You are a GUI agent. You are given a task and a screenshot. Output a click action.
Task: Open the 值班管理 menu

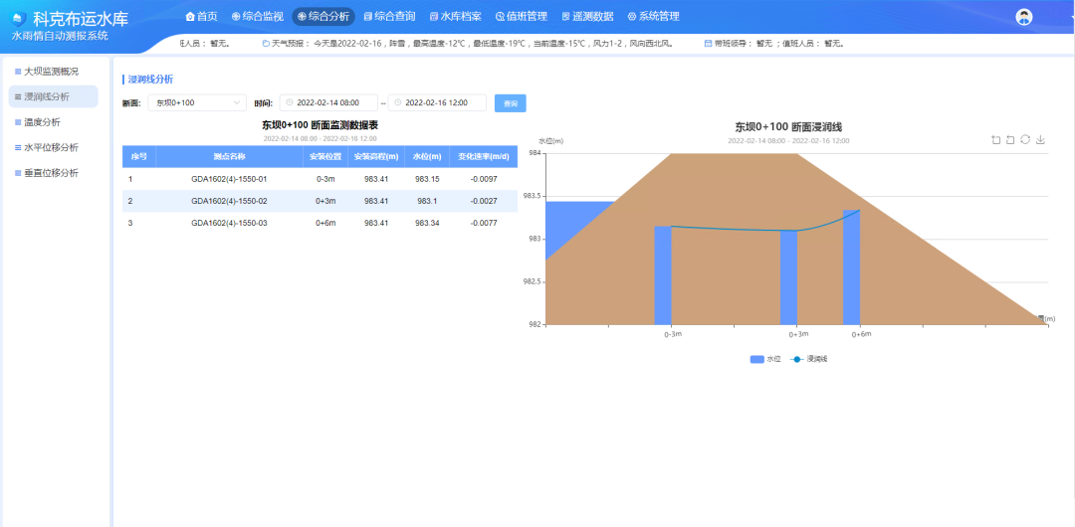click(x=521, y=17)
